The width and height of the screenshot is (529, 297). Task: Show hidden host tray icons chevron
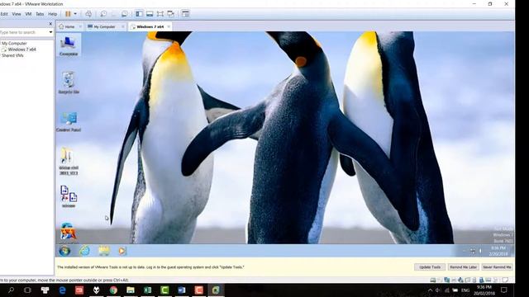click(x=430, y=290)
